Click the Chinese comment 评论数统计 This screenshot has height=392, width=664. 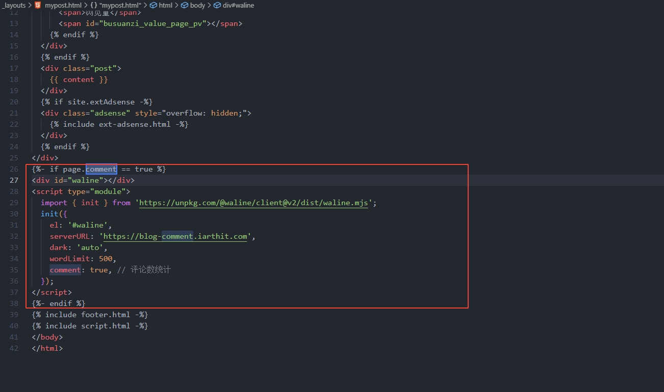pos(150,270)
